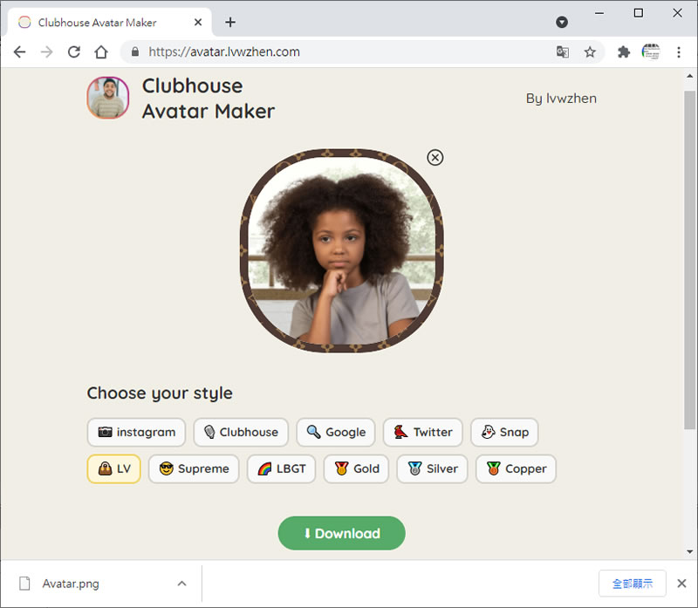Click the Clubhouse Avatar Maker heading
The image size is (698, 608).
pos(209,99)
